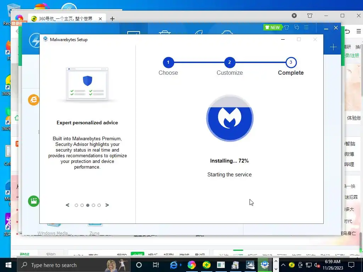
Task: Open Task View on the taskbar
Action: click(x=156, y=265)
